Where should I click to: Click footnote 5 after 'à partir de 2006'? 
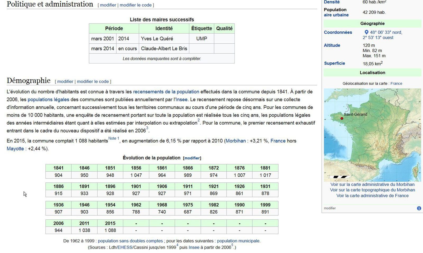point(232,245)
